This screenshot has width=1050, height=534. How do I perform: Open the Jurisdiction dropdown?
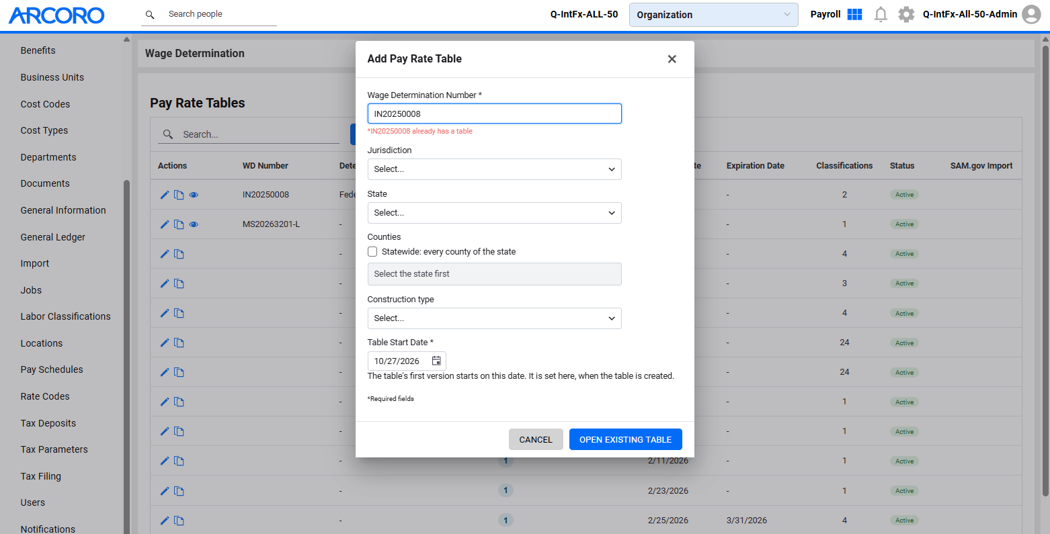click(x=494, y=169)
